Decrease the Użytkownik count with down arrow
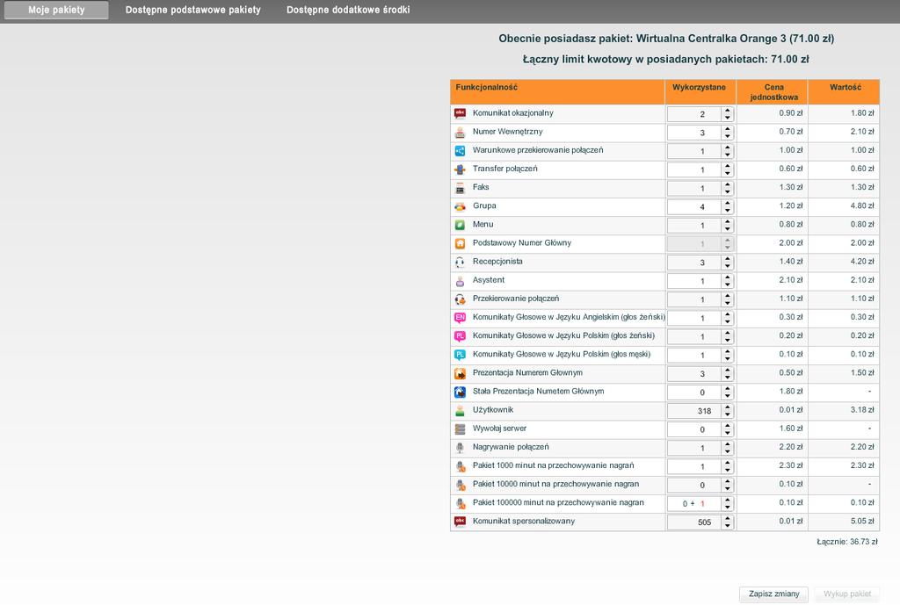Image resolution: width=900 pixels, height=605 pixels. (727, 414)
